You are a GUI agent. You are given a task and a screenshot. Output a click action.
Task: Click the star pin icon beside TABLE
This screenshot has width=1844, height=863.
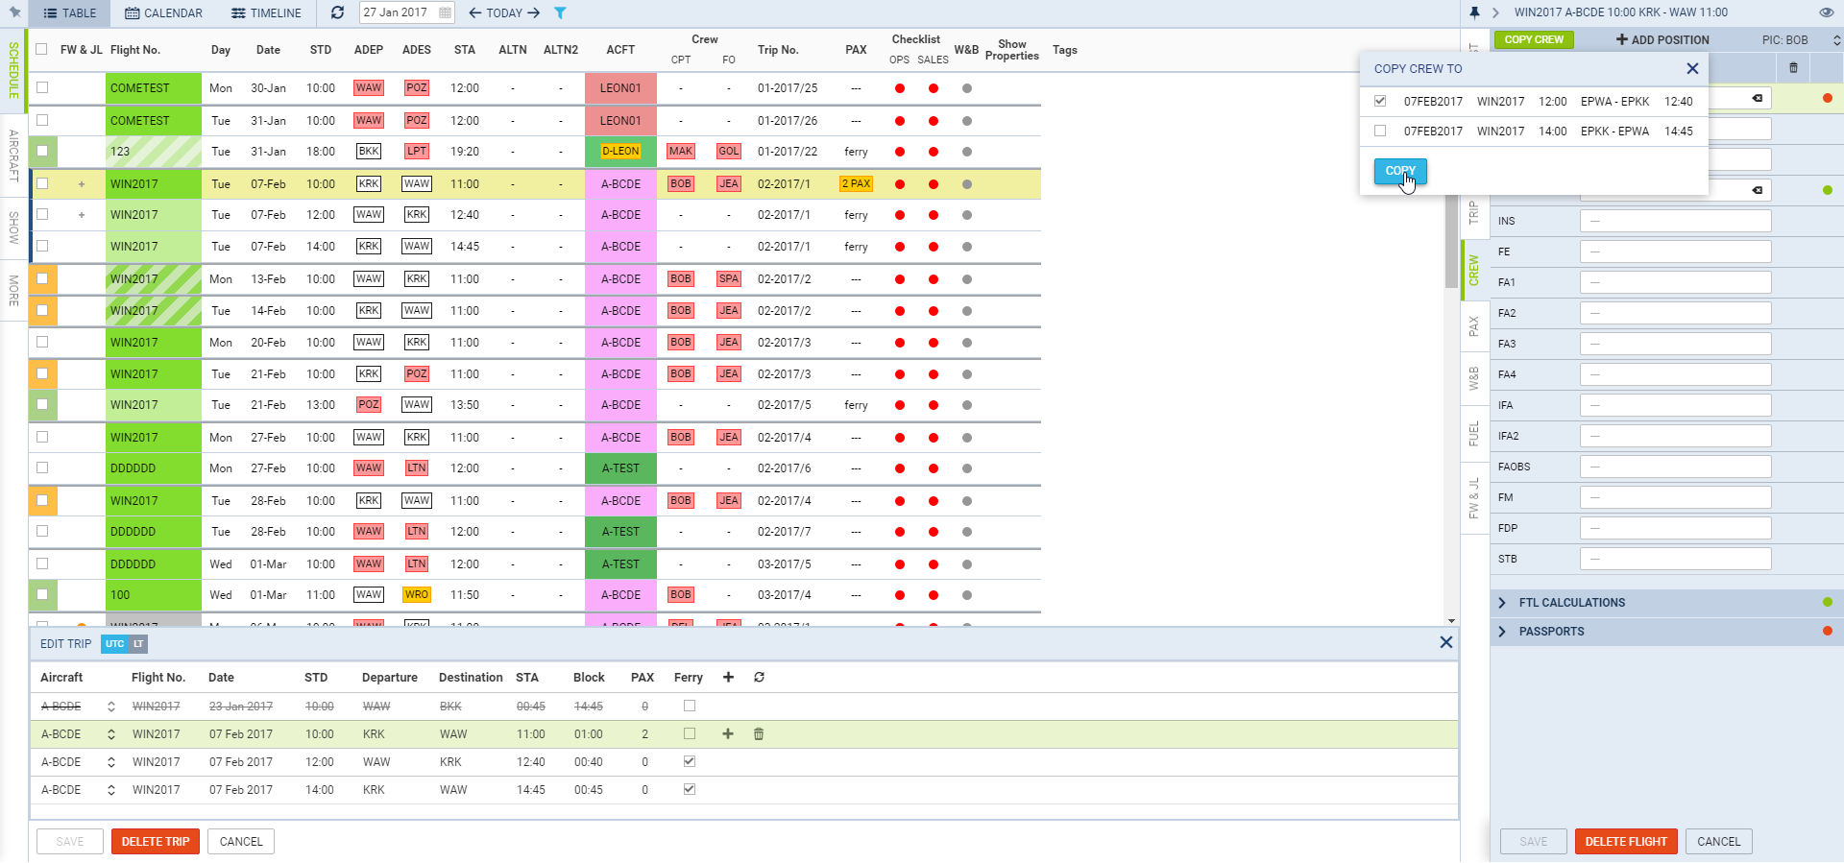pos(14,12)
